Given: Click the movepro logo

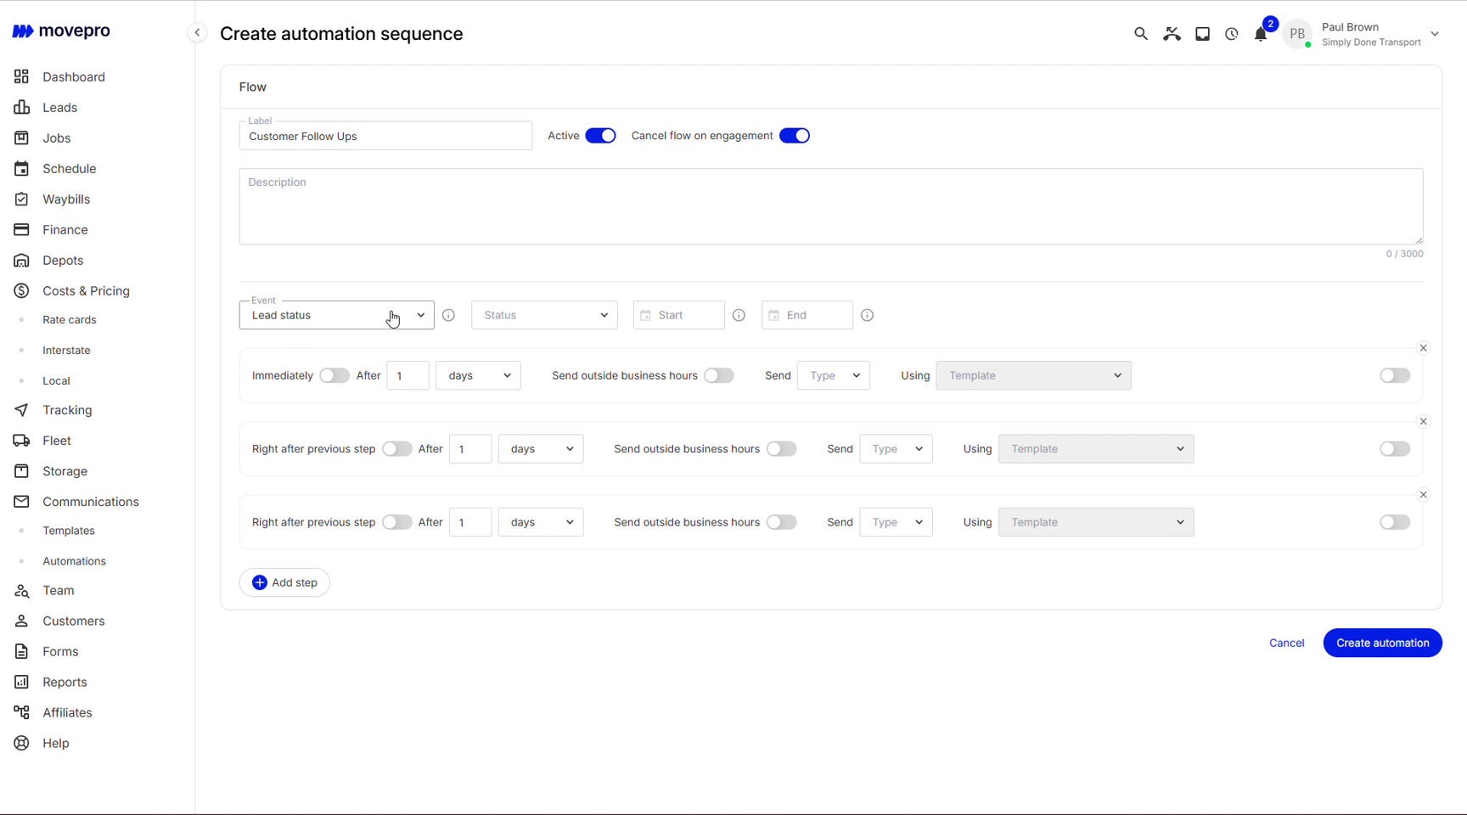Looking at the screenshot, I should [61, 31].
